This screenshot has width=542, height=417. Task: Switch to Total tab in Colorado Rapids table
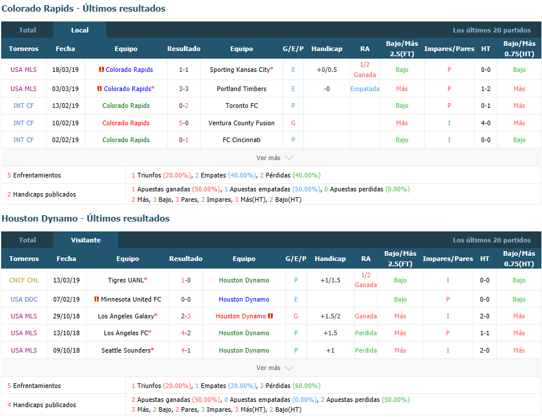point(27,30)
